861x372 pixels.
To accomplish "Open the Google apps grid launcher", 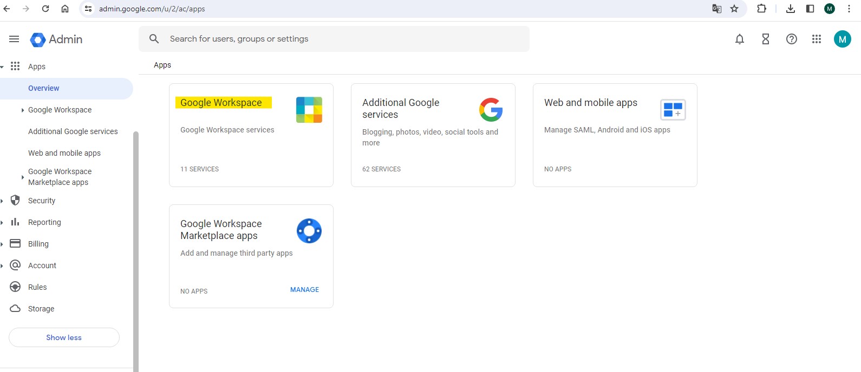I will [x=817, y=39].
